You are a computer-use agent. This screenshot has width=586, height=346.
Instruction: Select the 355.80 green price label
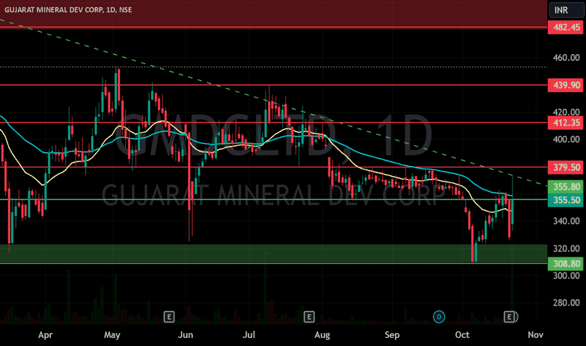[x=566, y=187]
